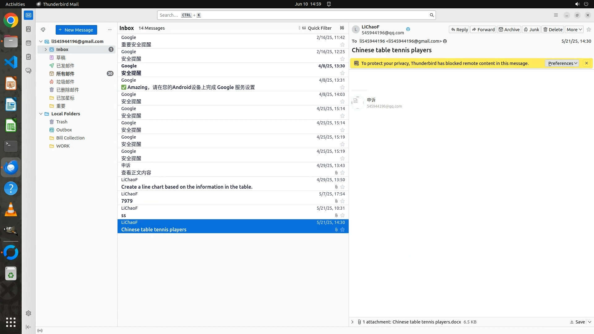Select the Bill Collection folder
Viewport: 594px width, 334px height.
pyautogui.click(x=70, y=138)
